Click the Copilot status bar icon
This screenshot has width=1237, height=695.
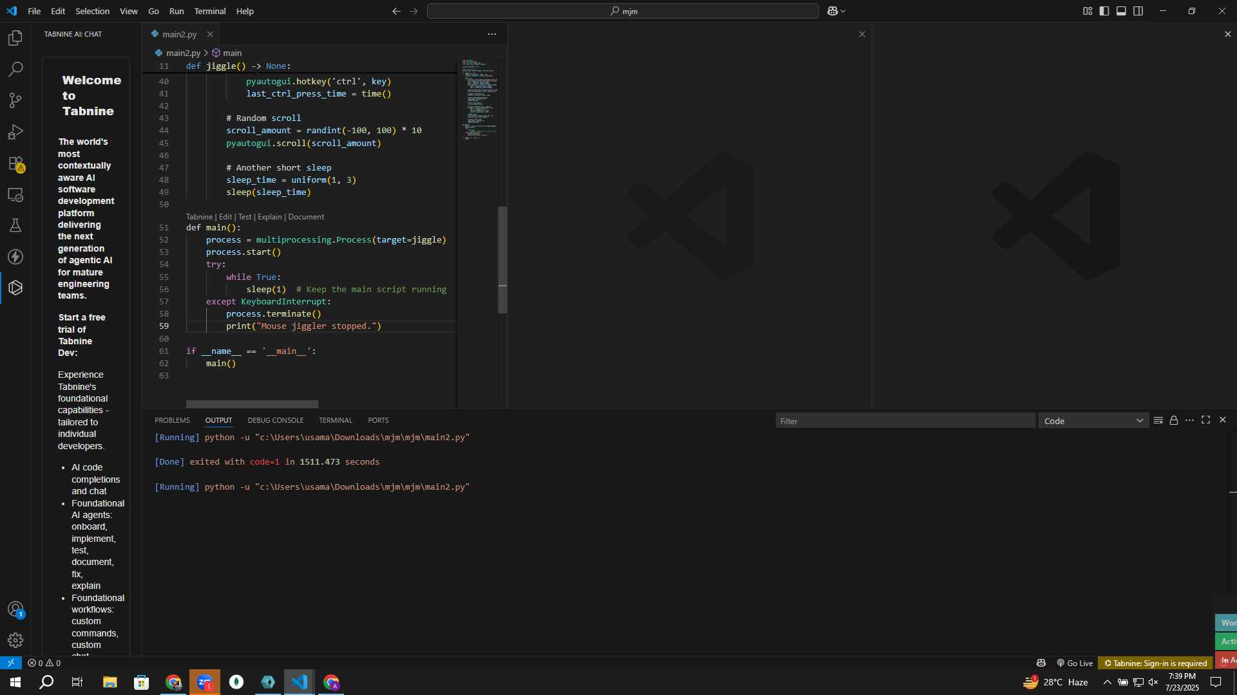[x=1040, y=663]
